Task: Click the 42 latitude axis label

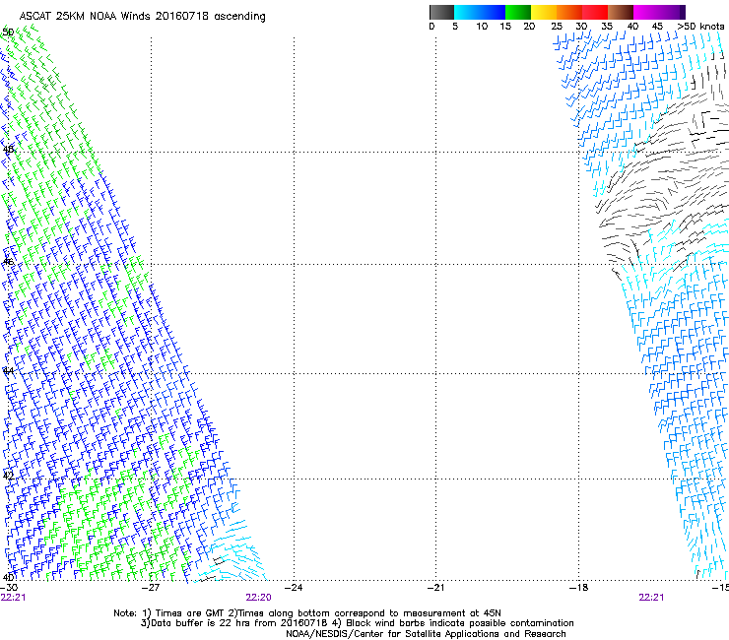Action: click(x=8, y=476)
